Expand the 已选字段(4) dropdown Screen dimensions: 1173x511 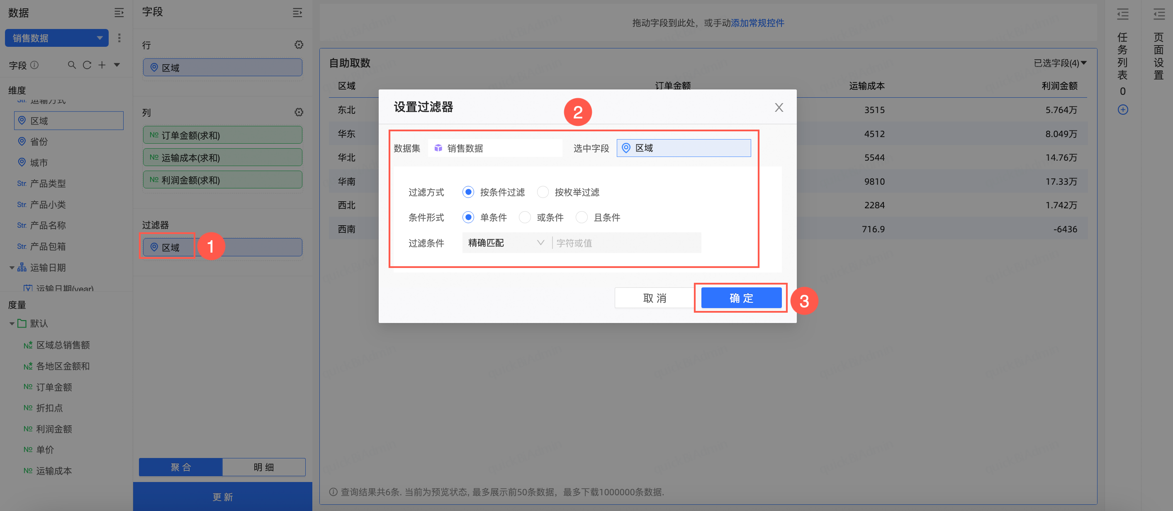[x=1060, y=63]
